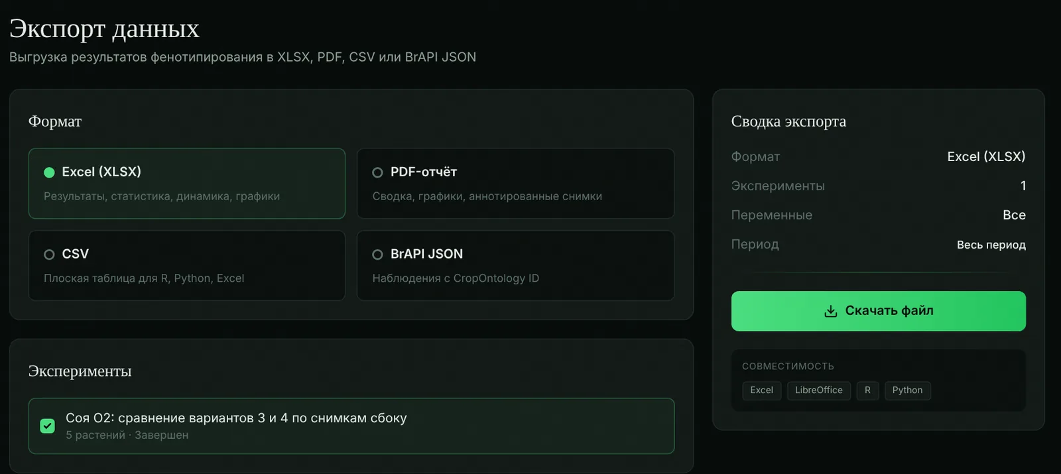This screenshot has width=1061, height=474.
Task: Click the subtitle 'Выгрузка результатов фенотипирования'
Action: pos(136,57)
